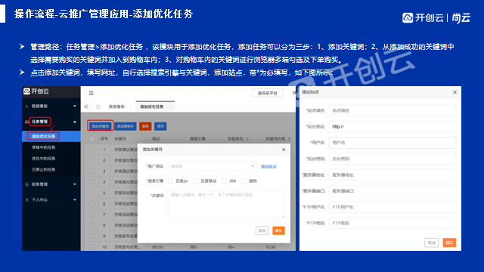Click the 添加关键词 button
484x272 pixels.
coord(101,126)
